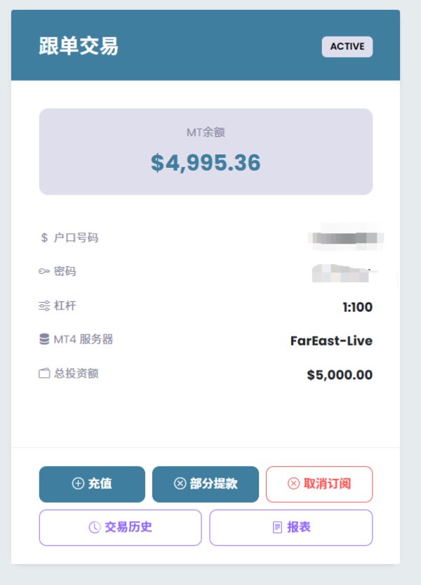Screen dimensions: 421x585
Task: Open the 报表 report
Action: tap(291, 527)
